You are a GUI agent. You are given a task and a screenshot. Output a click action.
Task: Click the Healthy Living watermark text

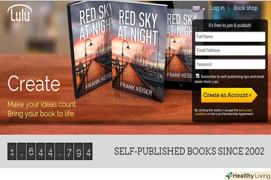pyautogui.click(x=252, y=176)
